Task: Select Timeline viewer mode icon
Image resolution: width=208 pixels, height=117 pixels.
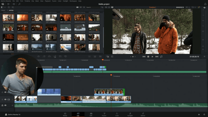Action: [112, 7]
